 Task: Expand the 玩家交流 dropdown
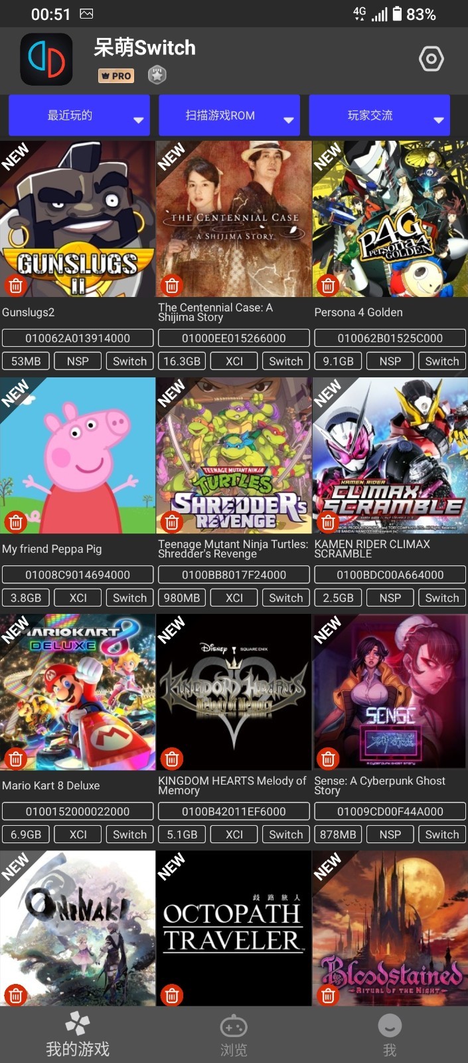point(380,116)
